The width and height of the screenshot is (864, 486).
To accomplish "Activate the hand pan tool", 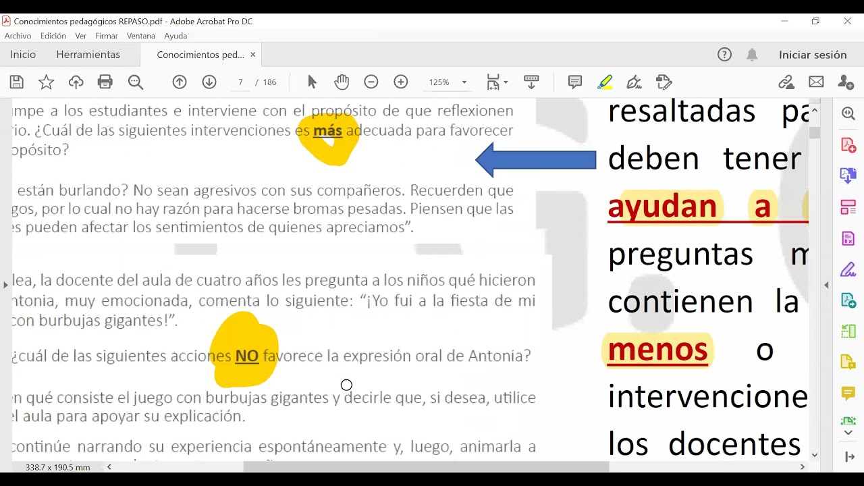I will coord(342,82).
